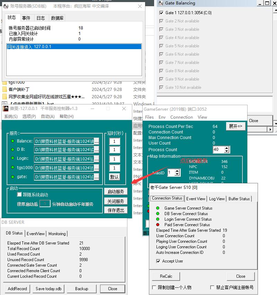This screenshot has width=277, height=295.
Task: Click the Balance service green status indicator
Action: coord(12,141)
